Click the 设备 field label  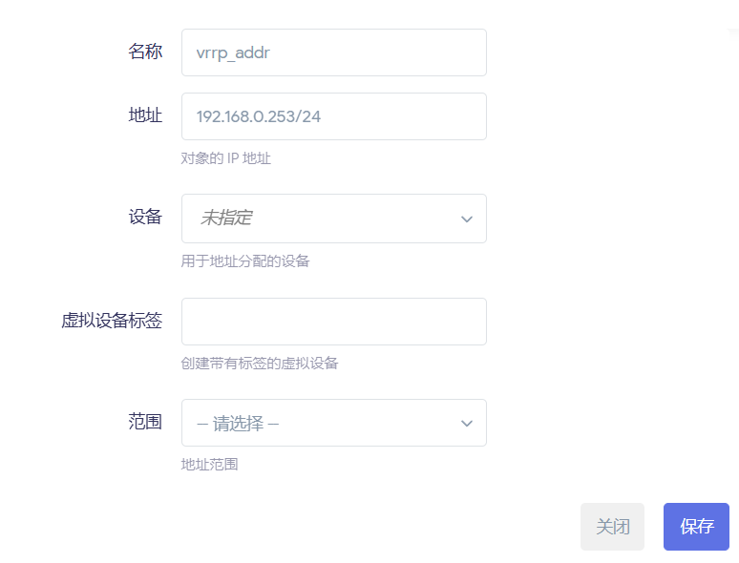pos(145,217)
